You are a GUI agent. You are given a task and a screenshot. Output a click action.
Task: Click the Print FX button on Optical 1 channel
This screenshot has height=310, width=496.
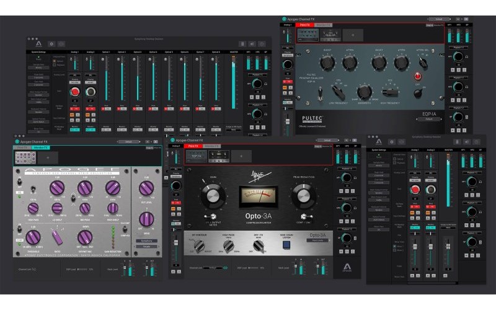click(106, 109)
